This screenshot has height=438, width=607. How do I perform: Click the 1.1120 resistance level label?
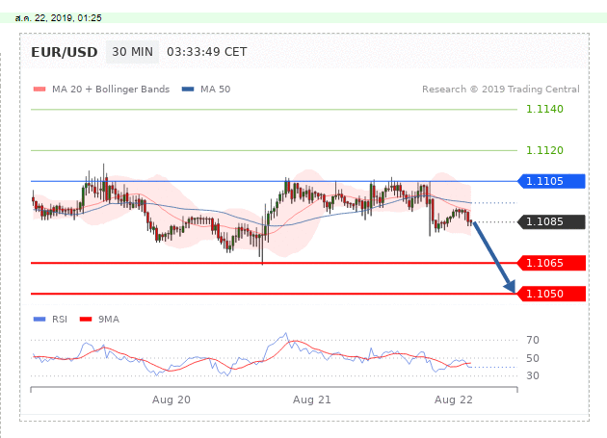tap(544, 150)
